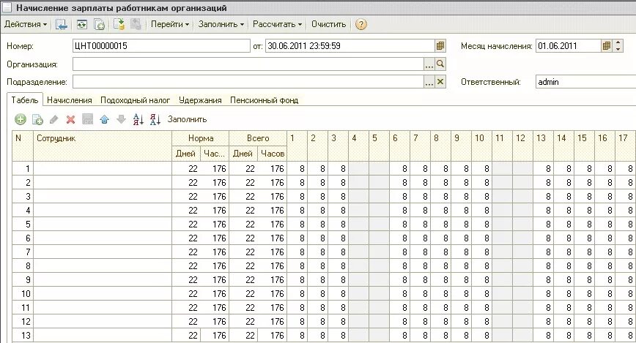This screenshot has width=636, height=343.
Task: Click the greyed unpost document icon
Action: tap(136, 24)
